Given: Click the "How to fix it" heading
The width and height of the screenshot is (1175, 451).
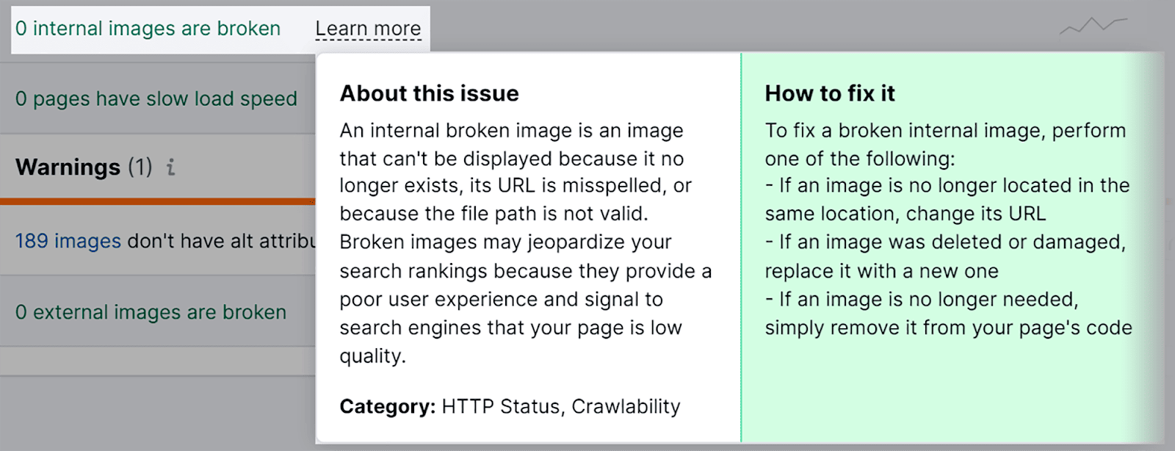Looking at the screenshot, I should pyautogui.click(x=830, y=93).
